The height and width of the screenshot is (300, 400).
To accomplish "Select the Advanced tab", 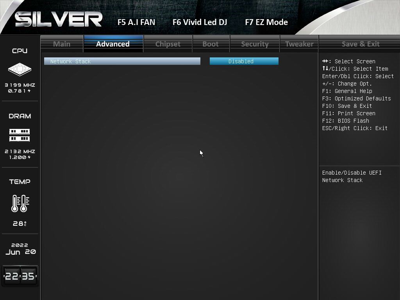I will [x=113, y=44].
